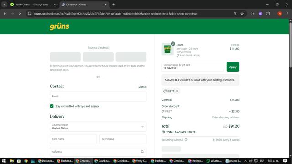Click TOTAL SAVINGS $28.78 text

[x=181, y=132]
